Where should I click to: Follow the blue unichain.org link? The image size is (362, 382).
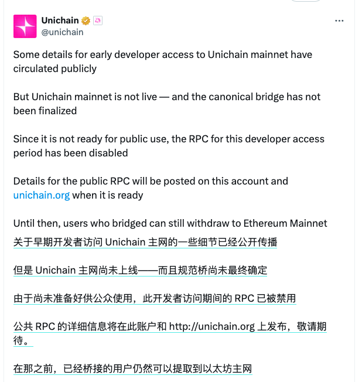pyautogui.click(x=42, y=195)
